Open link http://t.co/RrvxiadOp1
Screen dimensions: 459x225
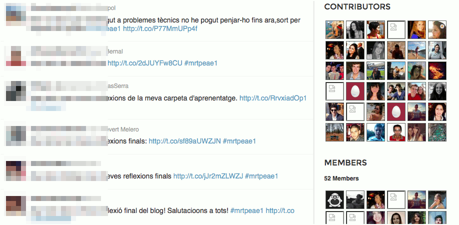[273, 98]
